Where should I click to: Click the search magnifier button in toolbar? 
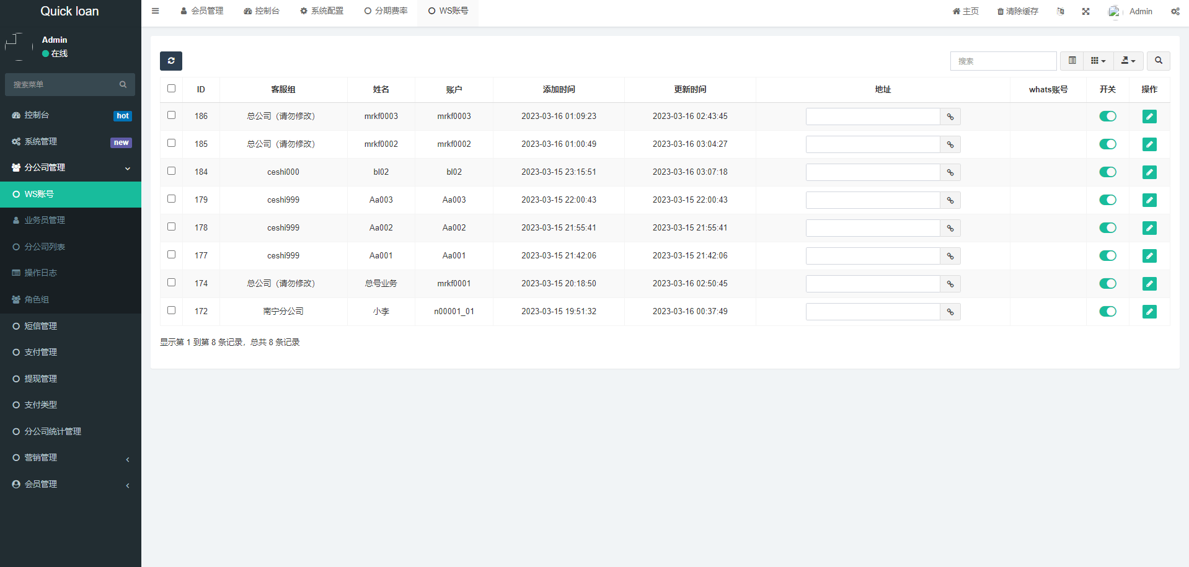coord(1158,61)
